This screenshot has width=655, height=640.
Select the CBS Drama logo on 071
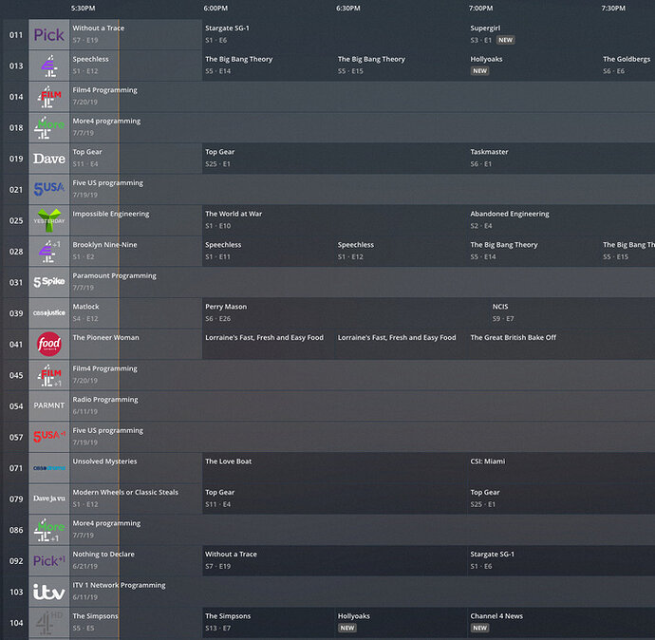click(48, 467)
